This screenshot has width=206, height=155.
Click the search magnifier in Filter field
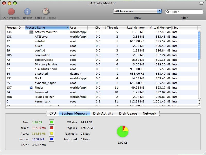click(x=168, y=12)
